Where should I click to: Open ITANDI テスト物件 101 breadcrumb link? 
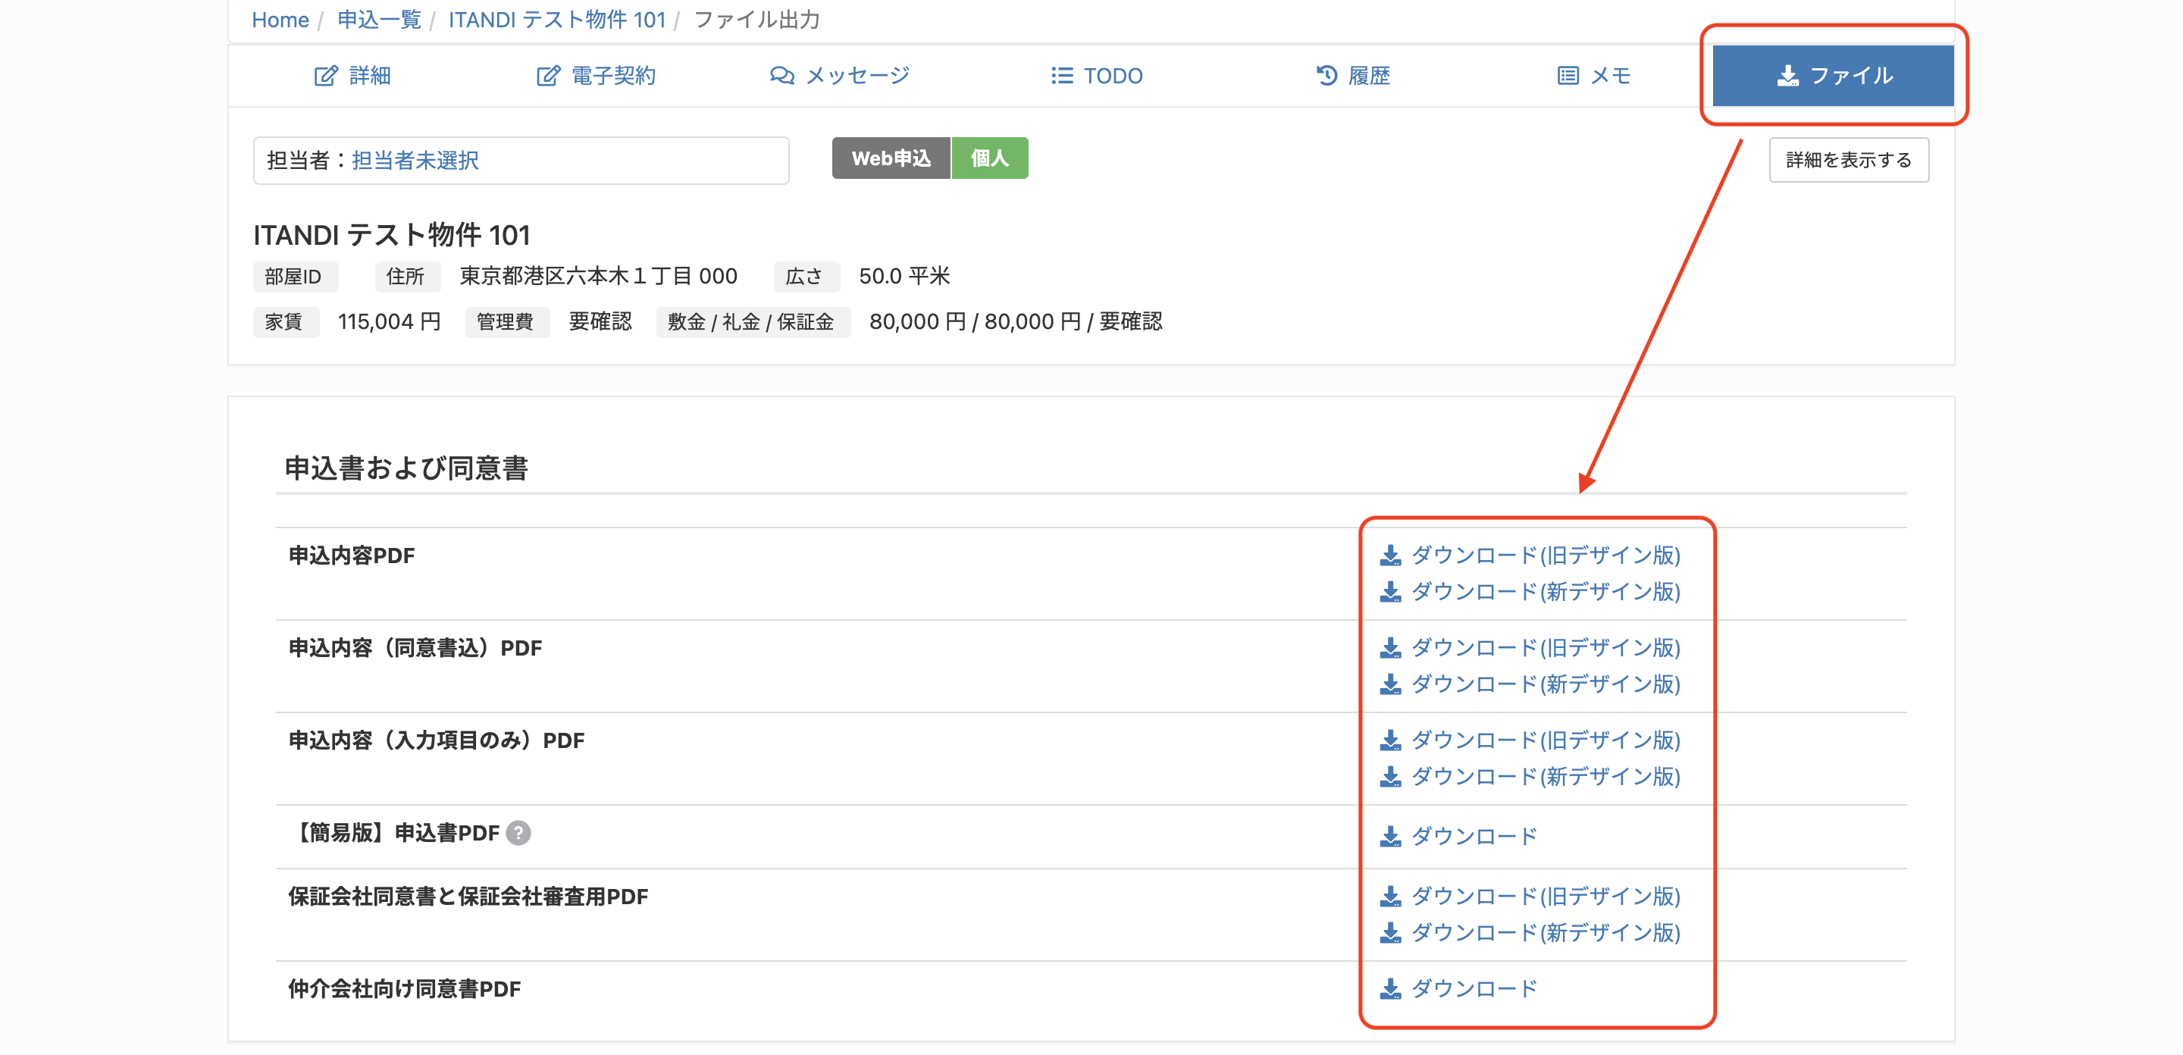click(557, 20)
